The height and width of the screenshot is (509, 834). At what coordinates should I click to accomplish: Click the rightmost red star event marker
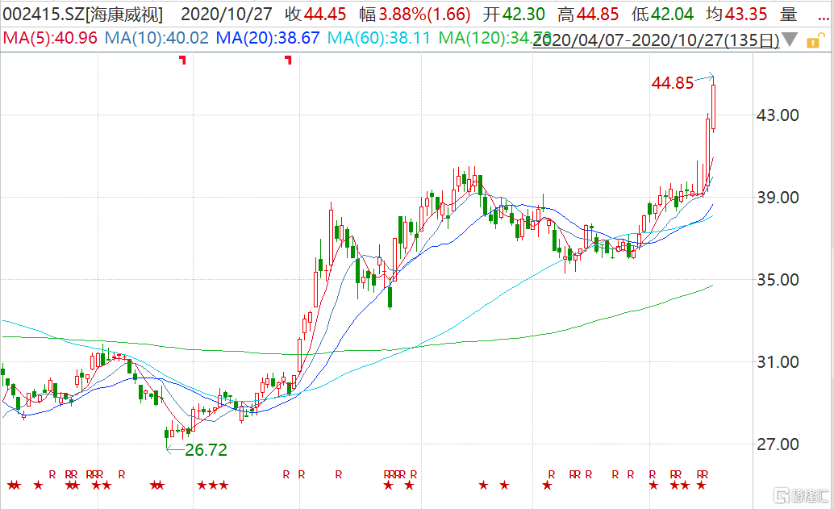pyautogui.click(x=701, y=485)
